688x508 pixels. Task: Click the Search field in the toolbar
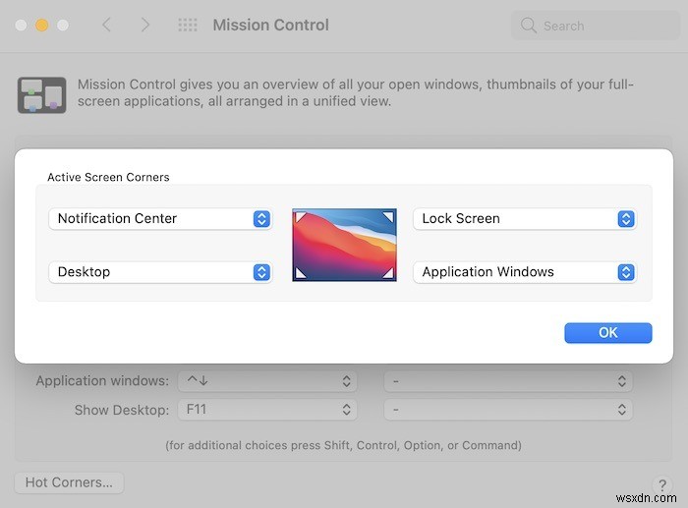click(596, 26)
